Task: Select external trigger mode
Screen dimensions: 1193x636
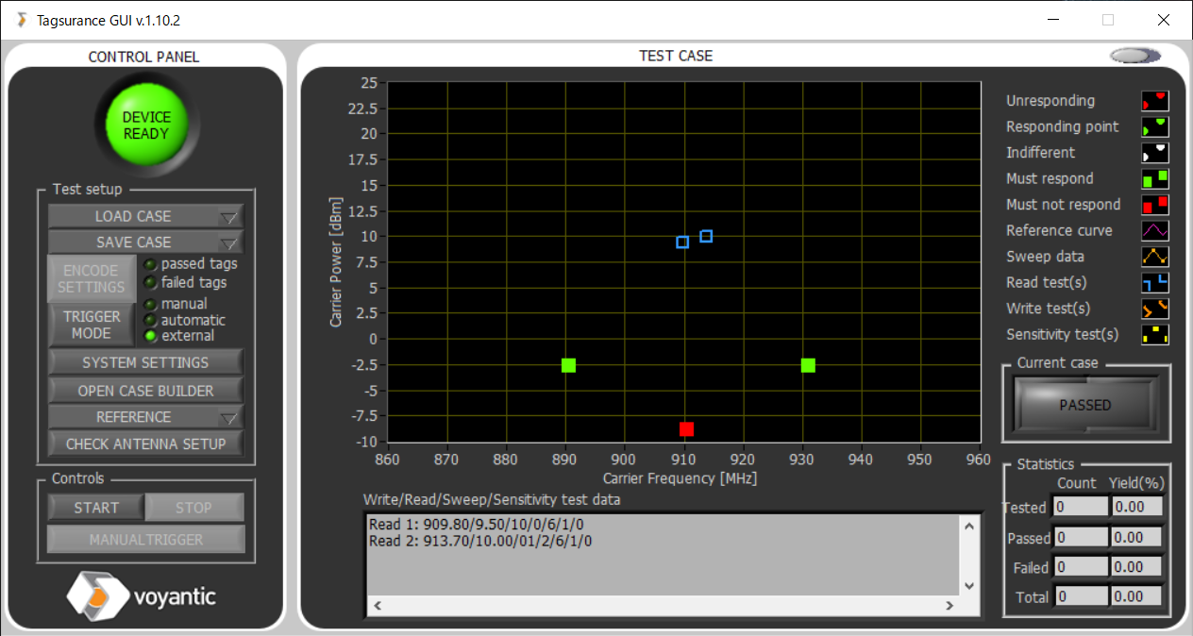Action: click(149, 336)
